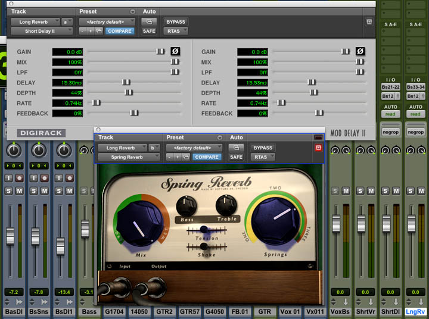Image resolution: width=429 pixels, height=319 pixels.
Task: Click COMPARE in Spring Reverb window
Action: point(207,157)
